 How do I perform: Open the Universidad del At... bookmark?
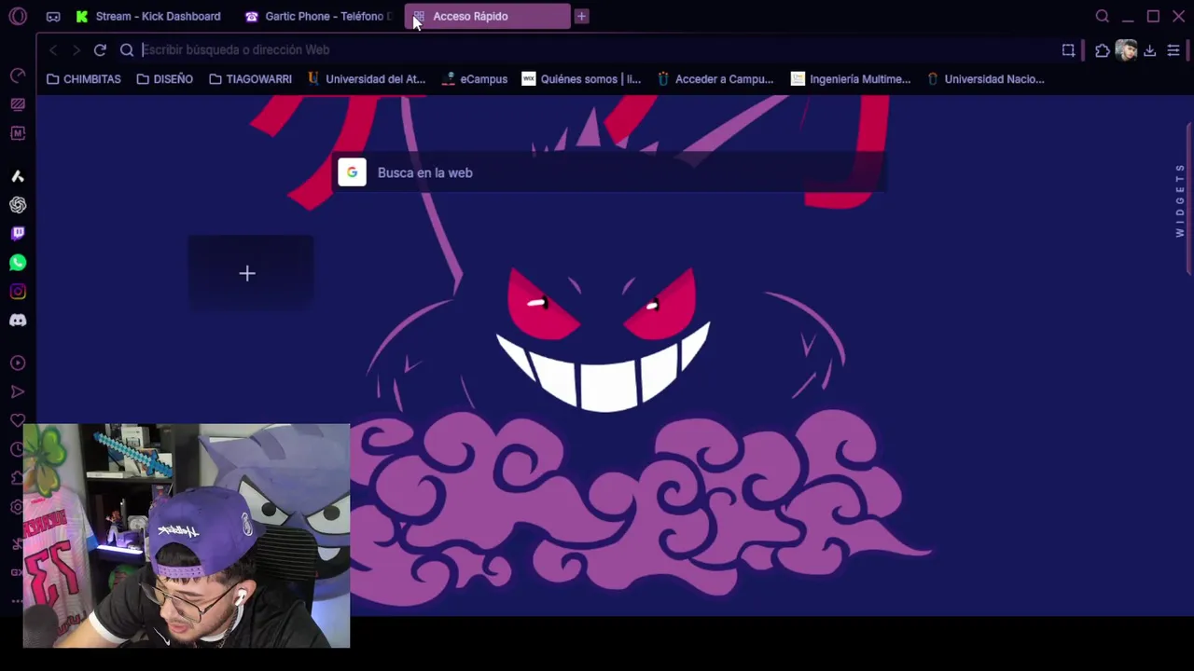click(367, 79)
